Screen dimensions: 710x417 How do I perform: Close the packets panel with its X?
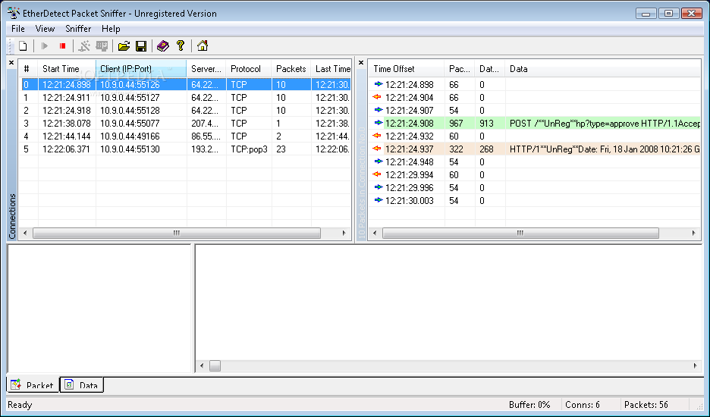click(x=361, y=63)
